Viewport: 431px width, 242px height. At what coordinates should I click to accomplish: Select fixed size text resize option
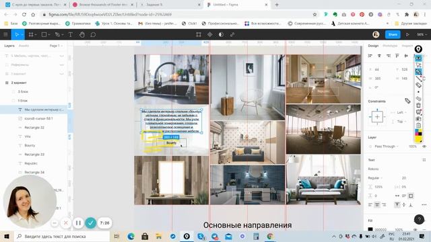click(411, 196)
